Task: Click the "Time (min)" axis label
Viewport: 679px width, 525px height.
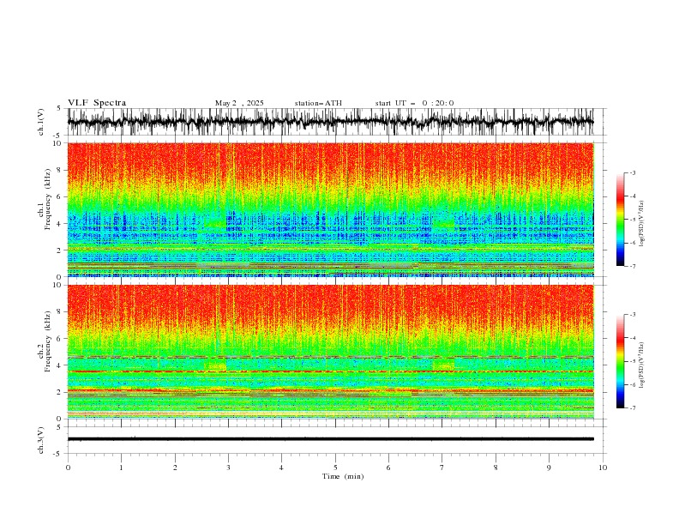Action: click(x=343, y=476)
